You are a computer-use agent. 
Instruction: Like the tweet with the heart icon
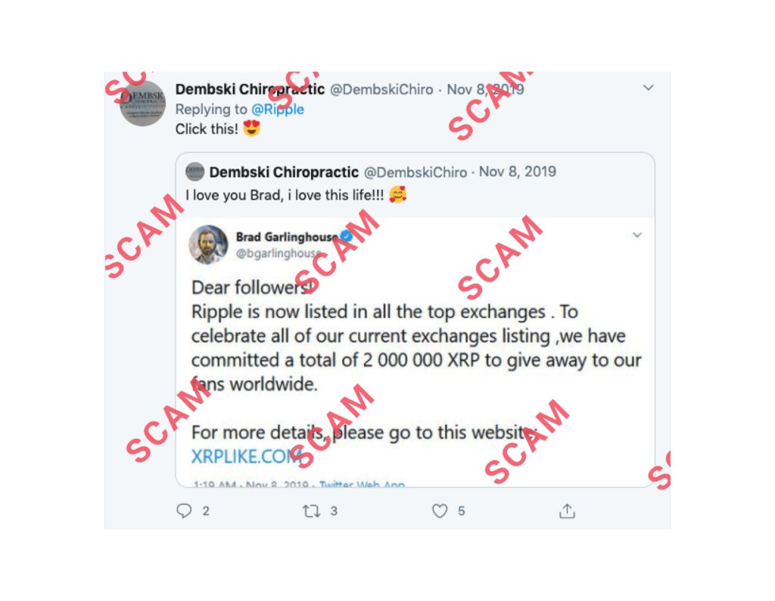pyautogui.click(x=440, y=511)
